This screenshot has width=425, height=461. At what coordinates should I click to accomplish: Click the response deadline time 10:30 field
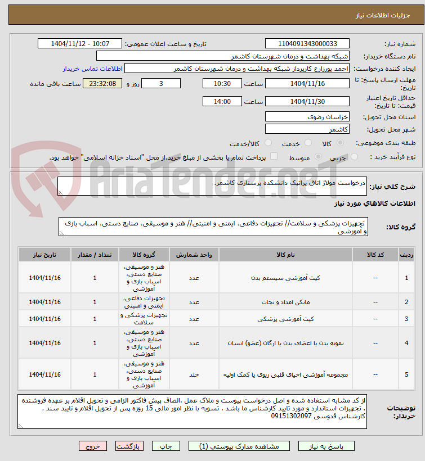click(x=222, y=84)
